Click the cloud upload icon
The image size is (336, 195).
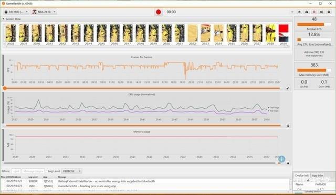click(307, 12)
